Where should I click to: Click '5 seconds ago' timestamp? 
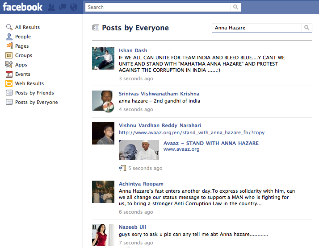pyautogui.click(x=145, y=168)
